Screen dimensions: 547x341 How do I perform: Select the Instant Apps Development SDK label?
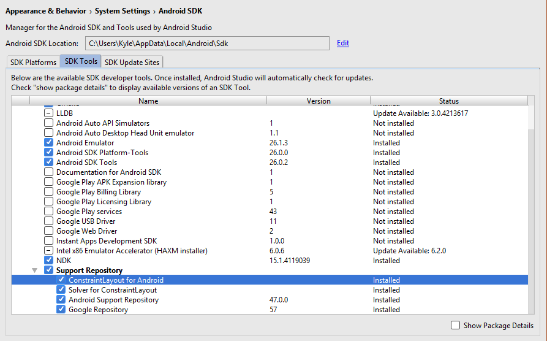(x=107, y=241)
